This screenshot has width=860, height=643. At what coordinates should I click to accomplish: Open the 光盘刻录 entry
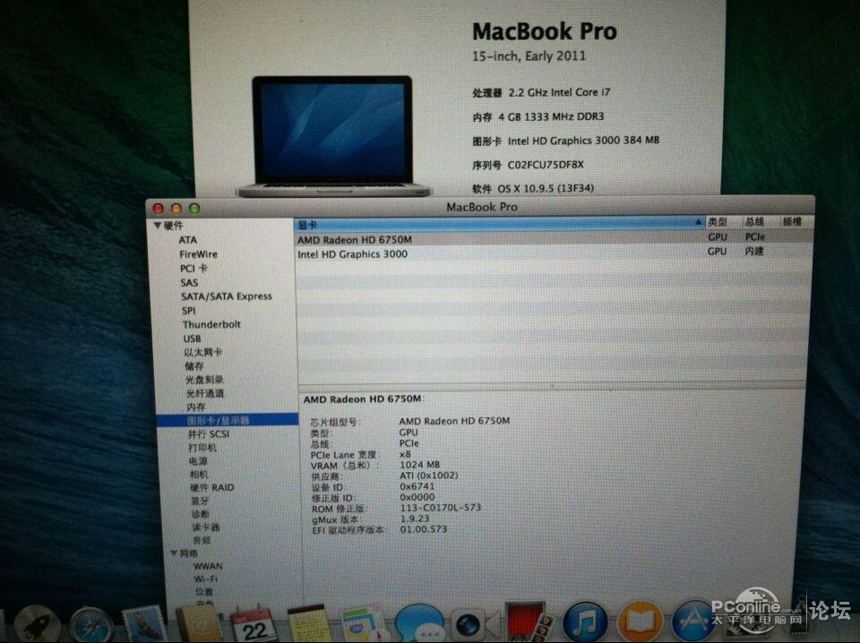coord(204,380)
